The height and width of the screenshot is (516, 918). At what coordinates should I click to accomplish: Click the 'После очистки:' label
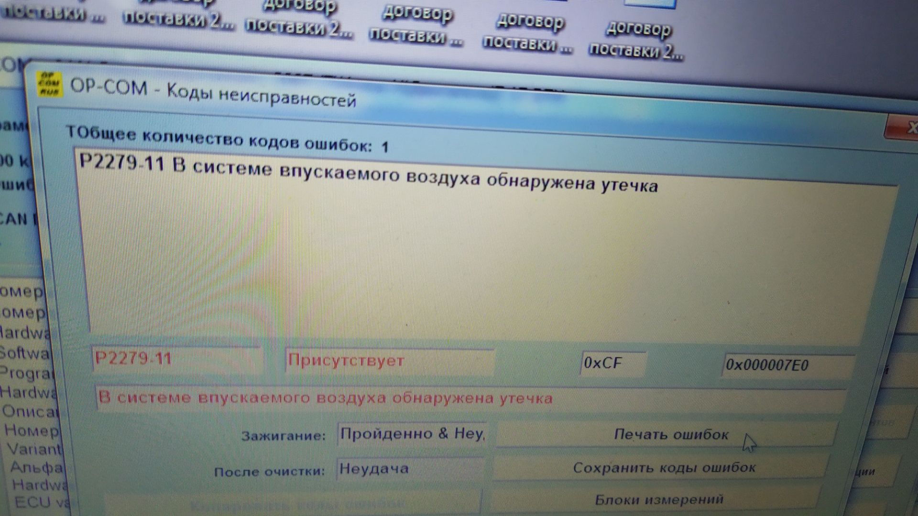click(x=269, y=472)
